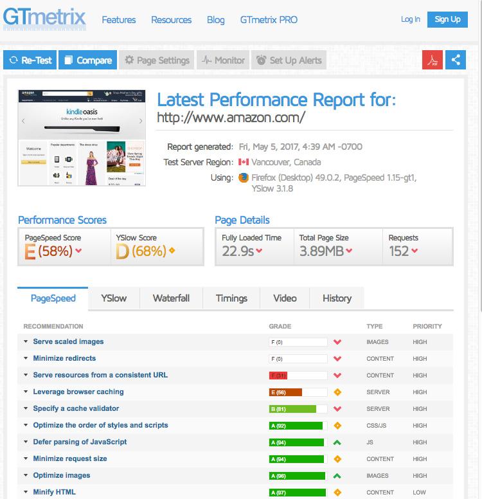
Task: Expand Optimize images row
Action: pos(26,475)
